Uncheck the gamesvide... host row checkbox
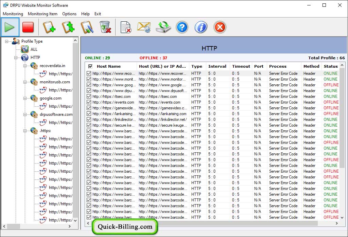The width and height of the screenshot is (348, 237). [x=89, y=108]
